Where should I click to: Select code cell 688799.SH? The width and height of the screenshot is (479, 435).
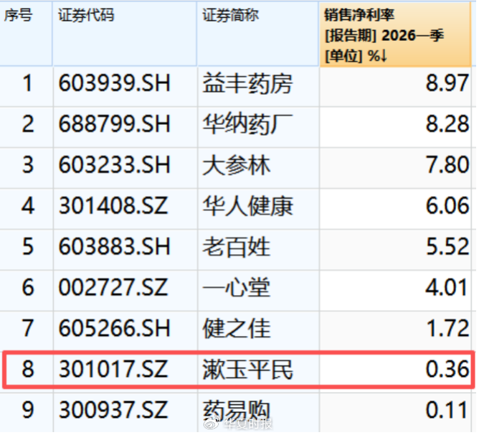click(x=125, y=127)
